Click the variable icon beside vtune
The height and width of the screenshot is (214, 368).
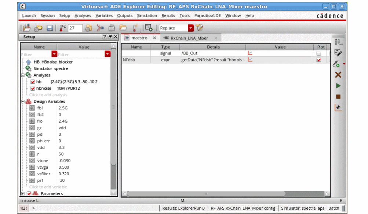pyautogui.click(x=32, y=161)
